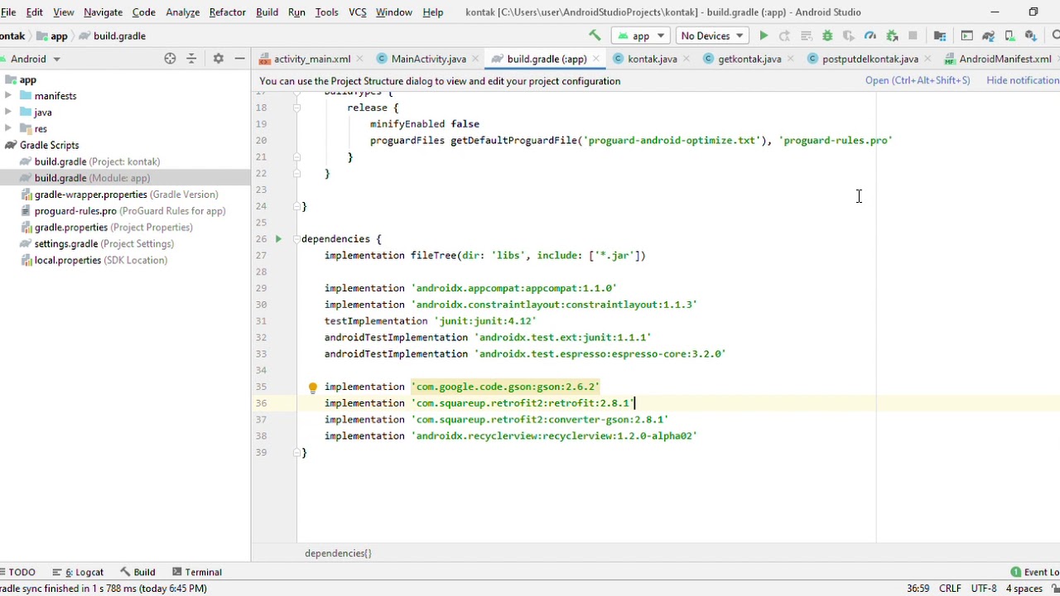Click dependencies{} breadcrumb below editor
The height and width of the screenshot is (596, 1060).
[338, 553]
